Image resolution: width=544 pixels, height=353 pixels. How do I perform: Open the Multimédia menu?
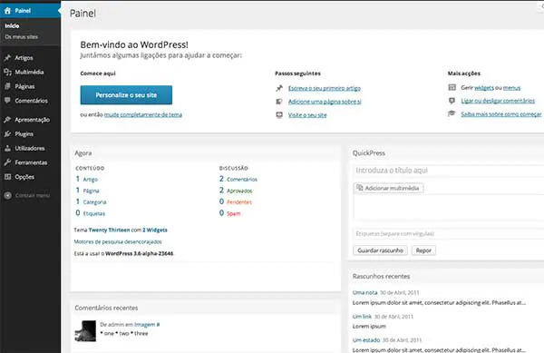click(x=30, y=72)
